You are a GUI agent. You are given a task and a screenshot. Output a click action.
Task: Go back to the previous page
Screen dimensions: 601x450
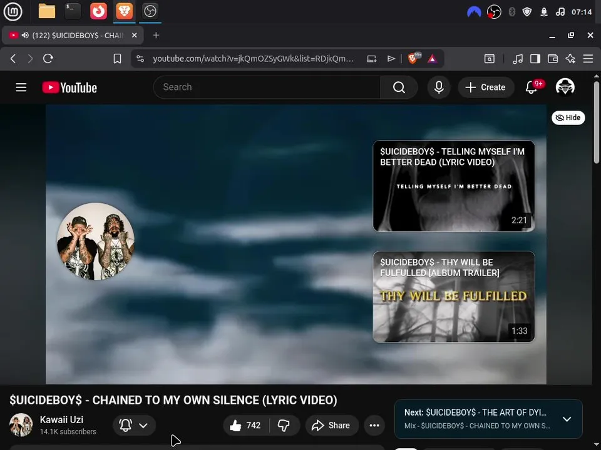[13, 59]
